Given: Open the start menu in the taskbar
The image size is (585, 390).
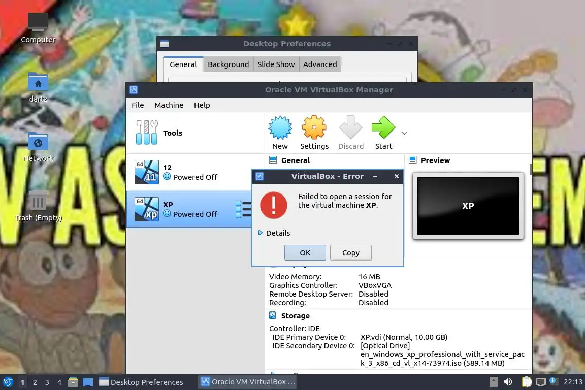Looking at the screenshot, I should point(8,382).
